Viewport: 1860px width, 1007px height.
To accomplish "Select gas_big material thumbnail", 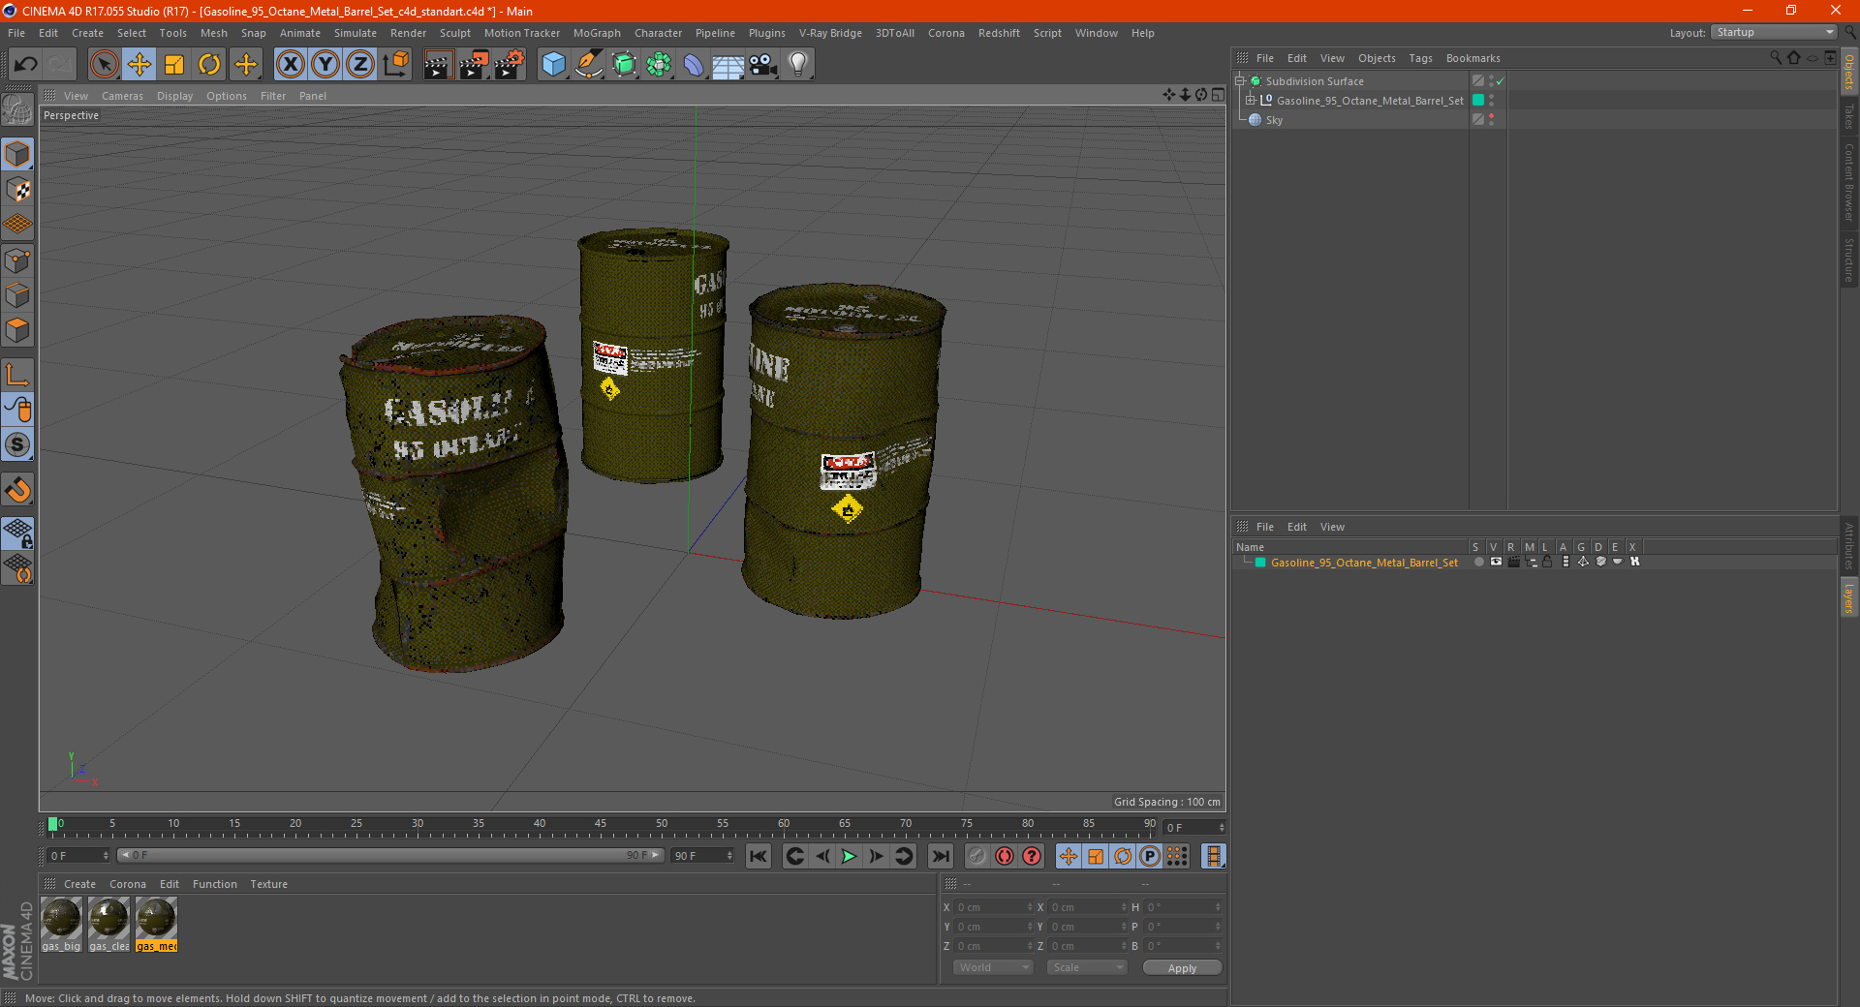I will pos(61,925).
